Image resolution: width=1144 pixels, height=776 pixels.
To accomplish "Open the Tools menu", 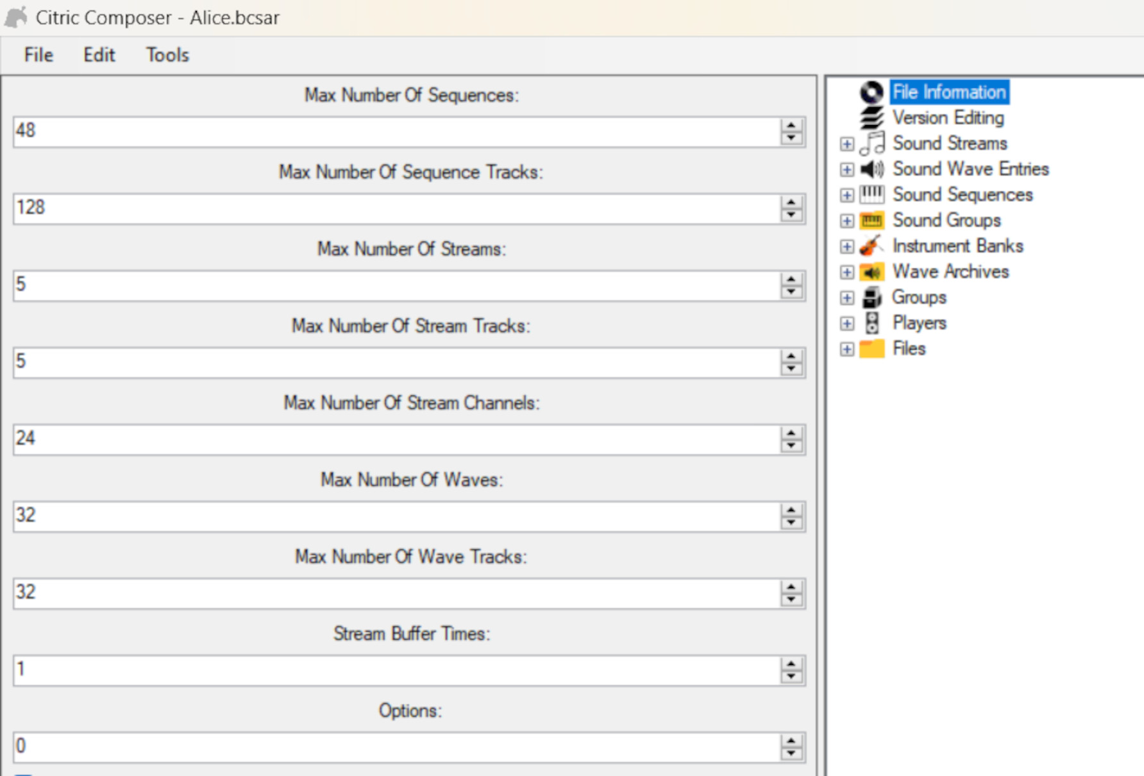I will (x=167, y=55).
